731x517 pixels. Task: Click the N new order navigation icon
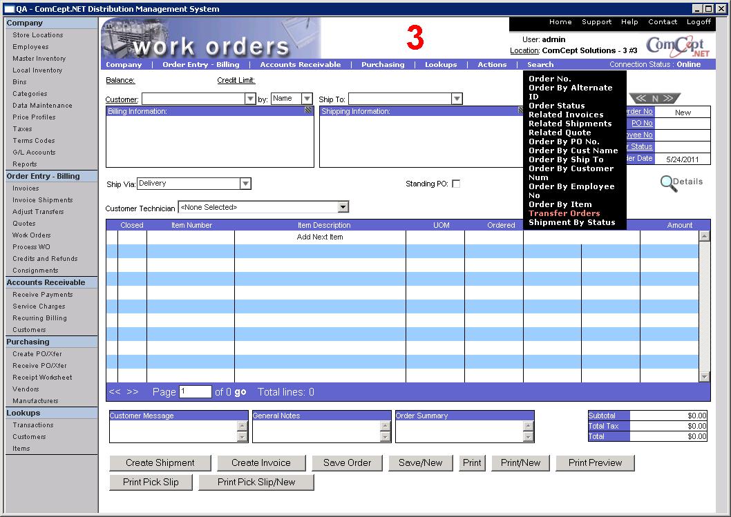click(654, 99)
